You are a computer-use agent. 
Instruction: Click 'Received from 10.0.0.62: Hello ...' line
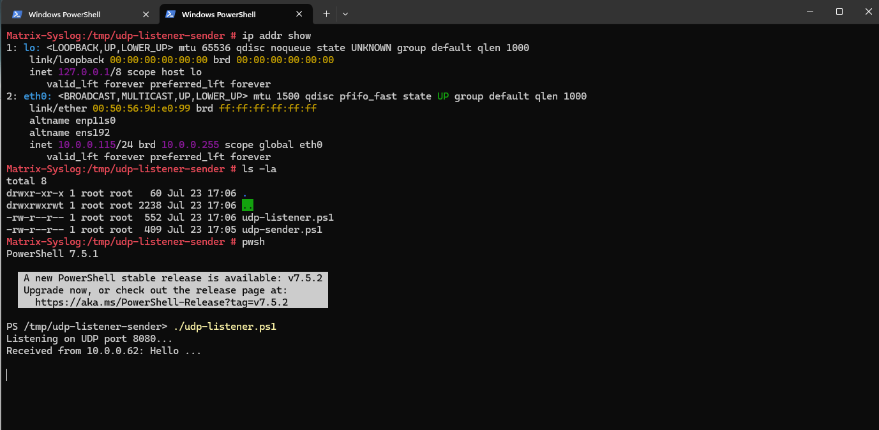tap(104, 351)
